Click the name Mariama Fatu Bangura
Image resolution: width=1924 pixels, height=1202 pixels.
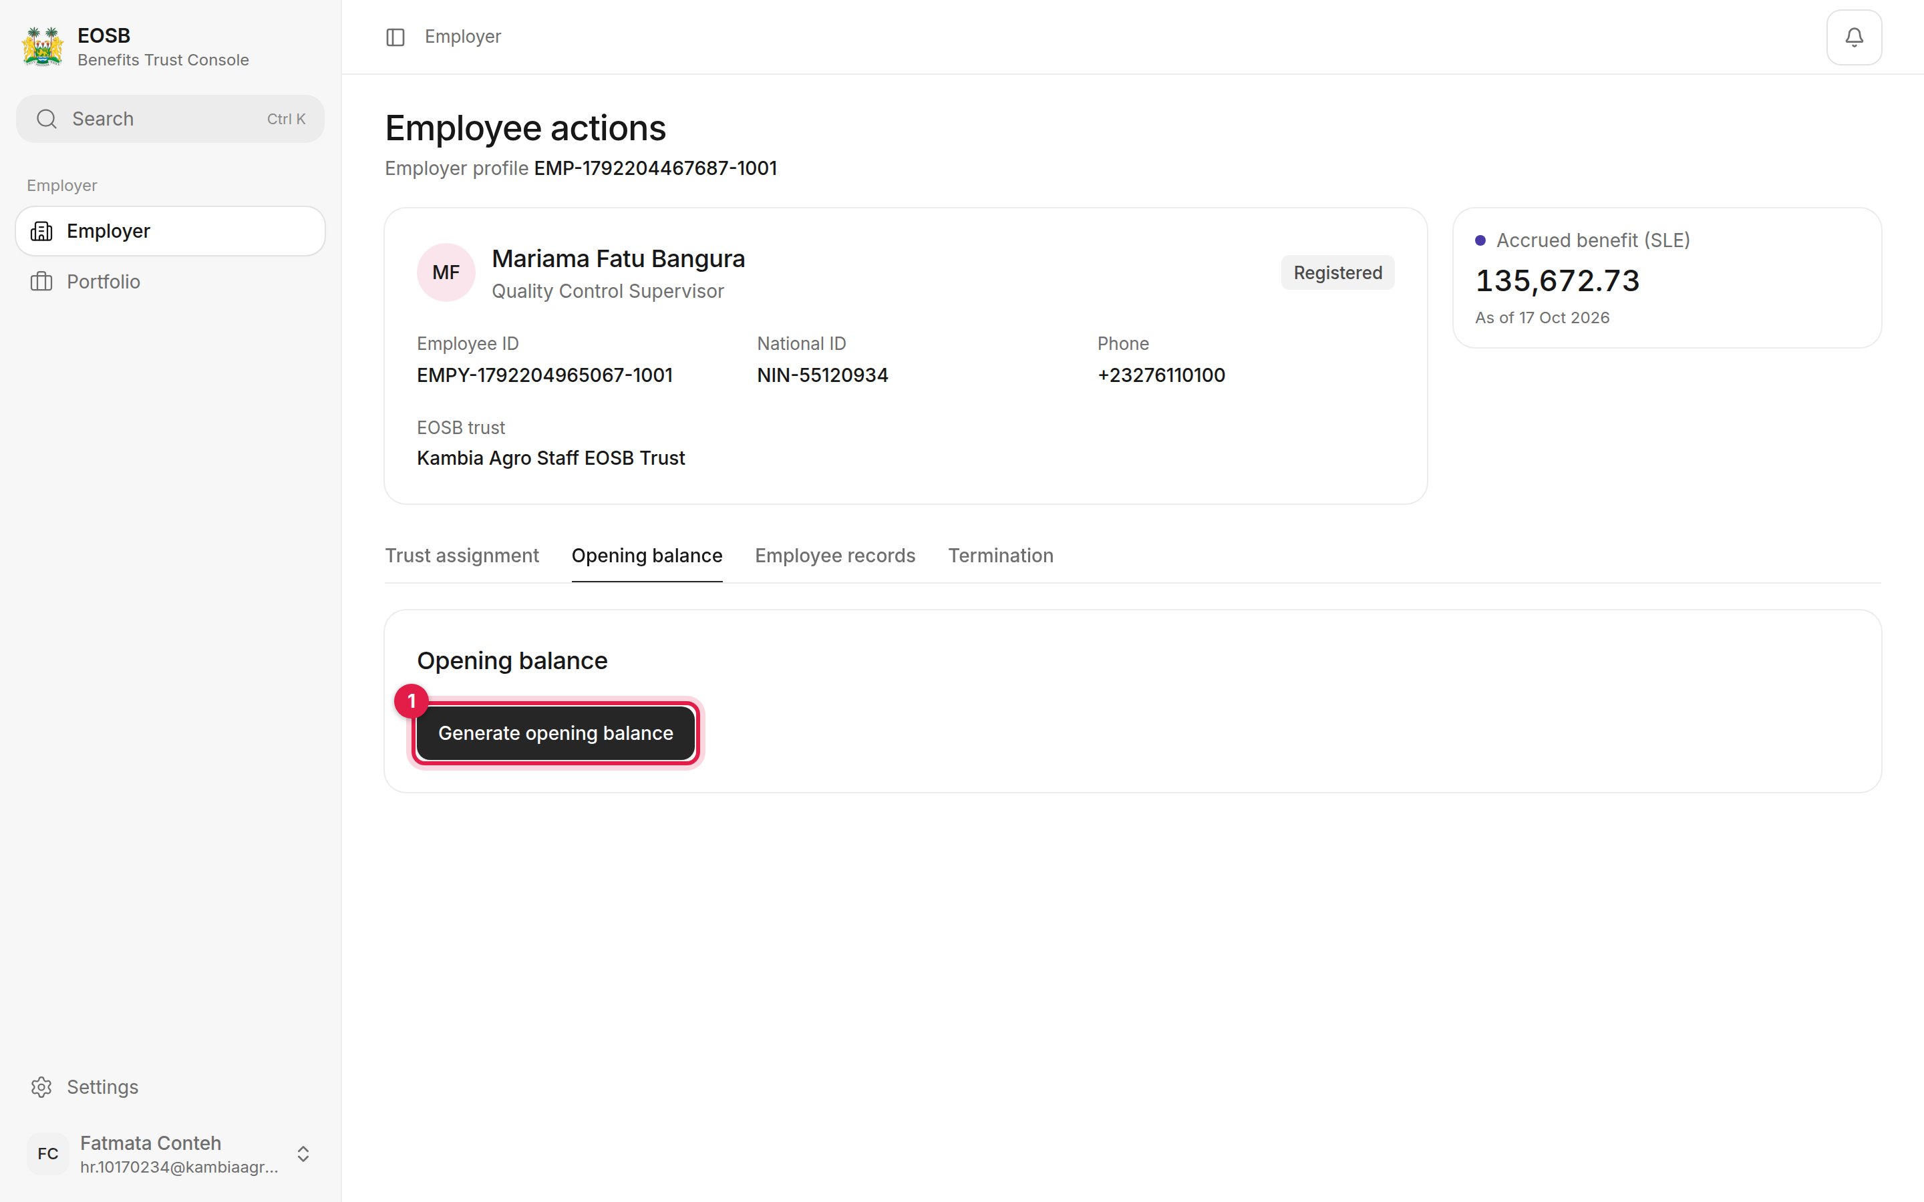[x=619, y=258]
